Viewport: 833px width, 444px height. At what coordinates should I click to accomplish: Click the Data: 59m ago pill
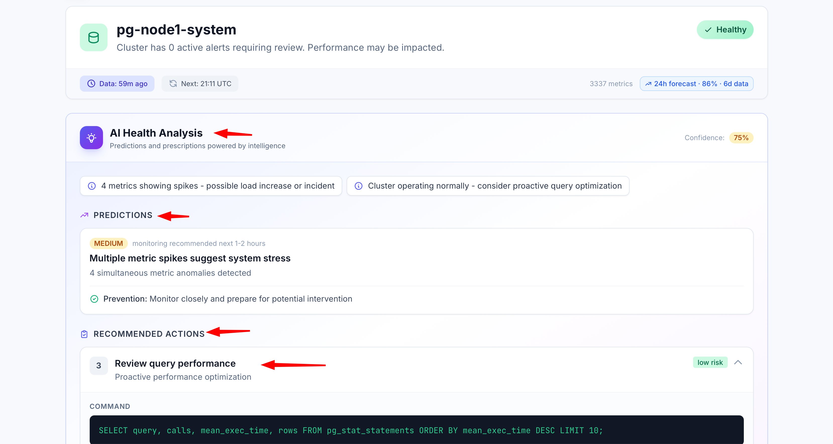(117, 84)
